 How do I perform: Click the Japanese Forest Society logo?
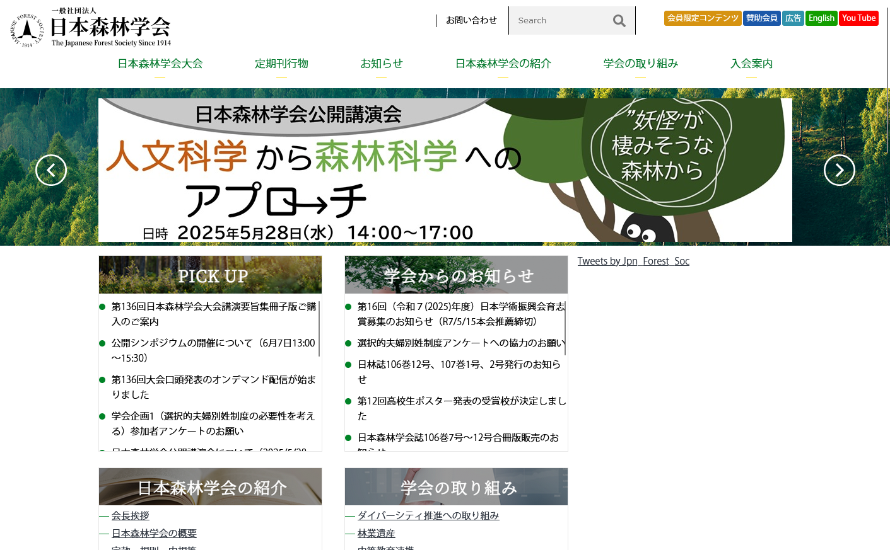click(x=91, y=28)
